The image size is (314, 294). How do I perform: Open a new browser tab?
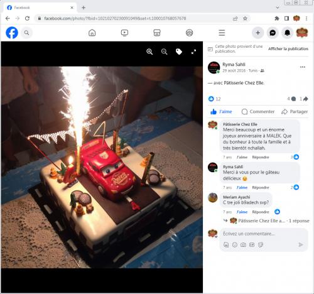84,8
